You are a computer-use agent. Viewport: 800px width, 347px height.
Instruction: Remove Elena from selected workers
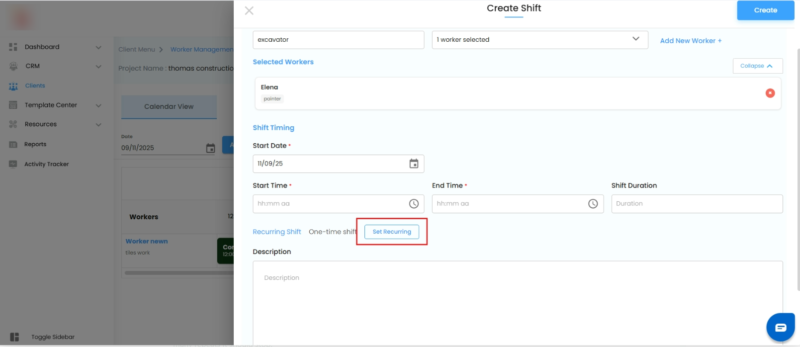pos(770,93)
